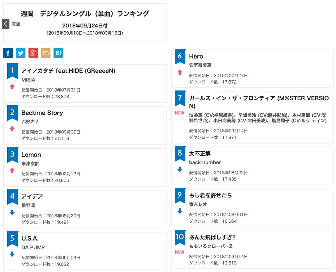Click the NEW badge beside ももいろクローバーZ

click(x=179, y=252)
